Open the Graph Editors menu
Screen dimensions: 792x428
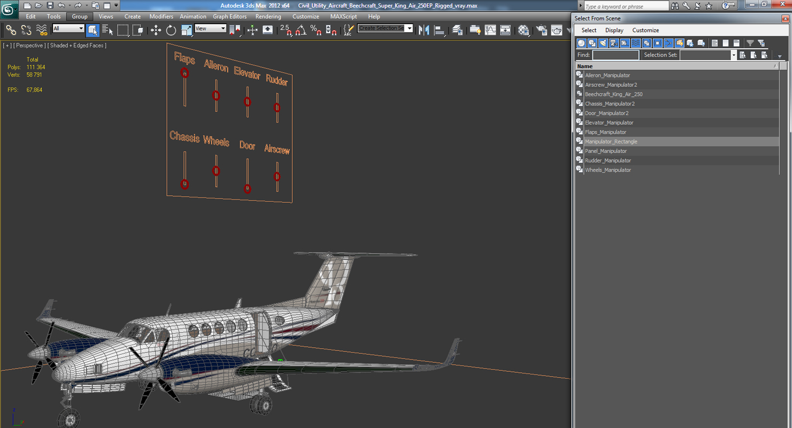(x=230, y=17)
